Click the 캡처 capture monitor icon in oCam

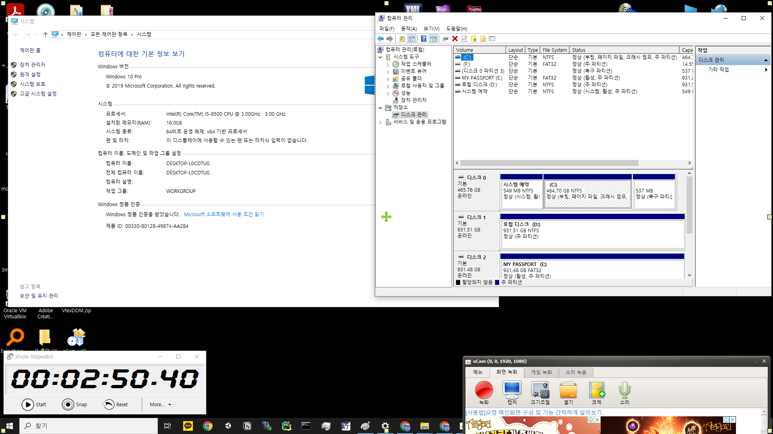click(512, 390)
